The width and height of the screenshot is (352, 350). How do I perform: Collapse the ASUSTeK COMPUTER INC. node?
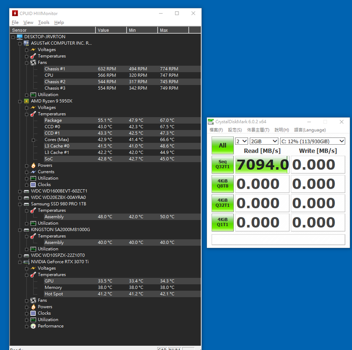[x=20, y=44]
